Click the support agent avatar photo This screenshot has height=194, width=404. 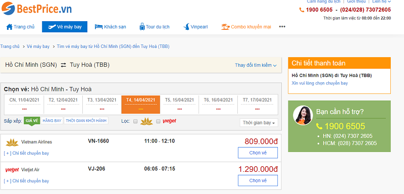[x=303, y=115]
